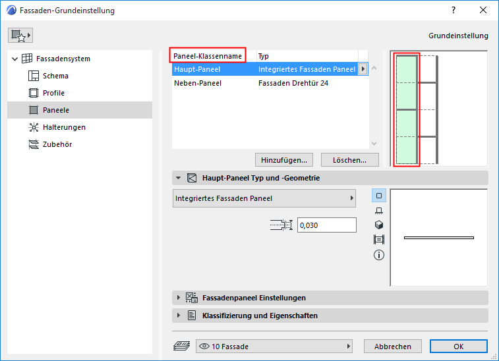The height and width of the screenshot is (361, 499).
Task: Toggle the layer eye visibility icon
Action: pyautogui.click(x=204, y=346)
